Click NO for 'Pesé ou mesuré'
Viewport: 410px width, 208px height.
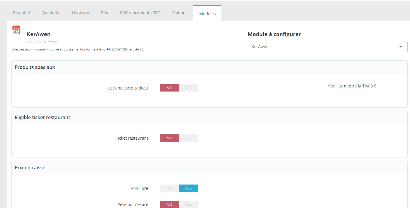click(x=169, y=204)
